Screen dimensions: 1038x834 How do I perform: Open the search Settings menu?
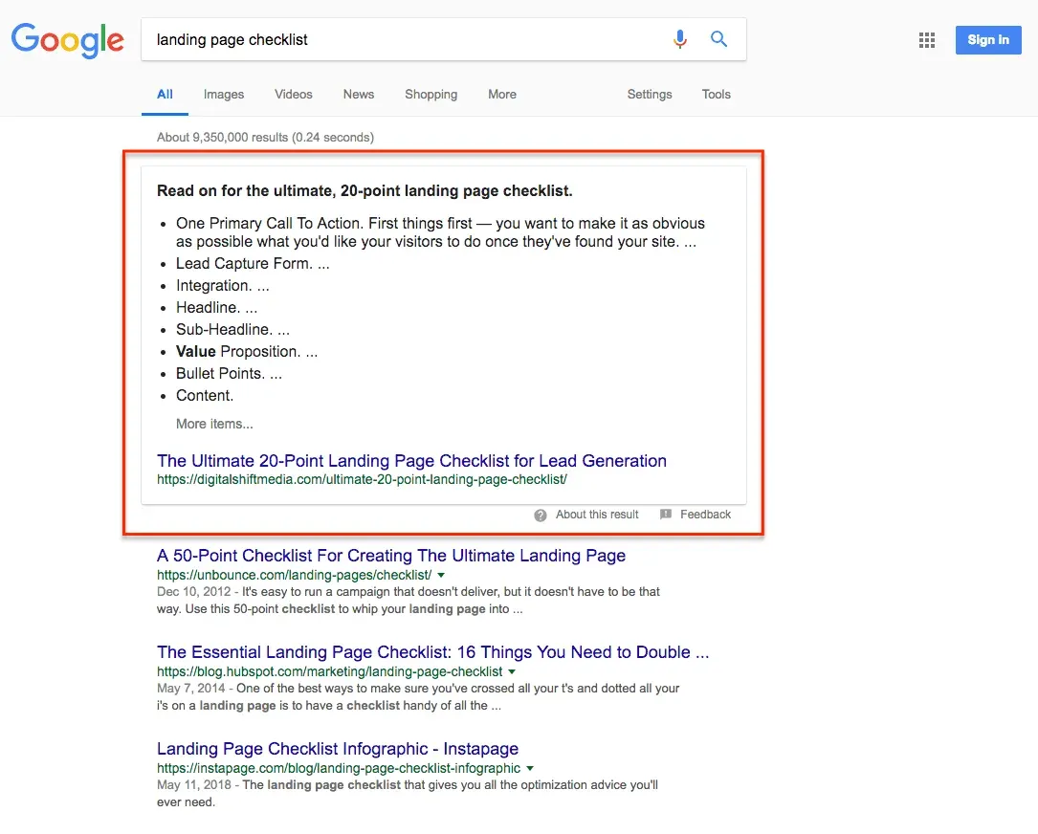(x=650, y=94)
